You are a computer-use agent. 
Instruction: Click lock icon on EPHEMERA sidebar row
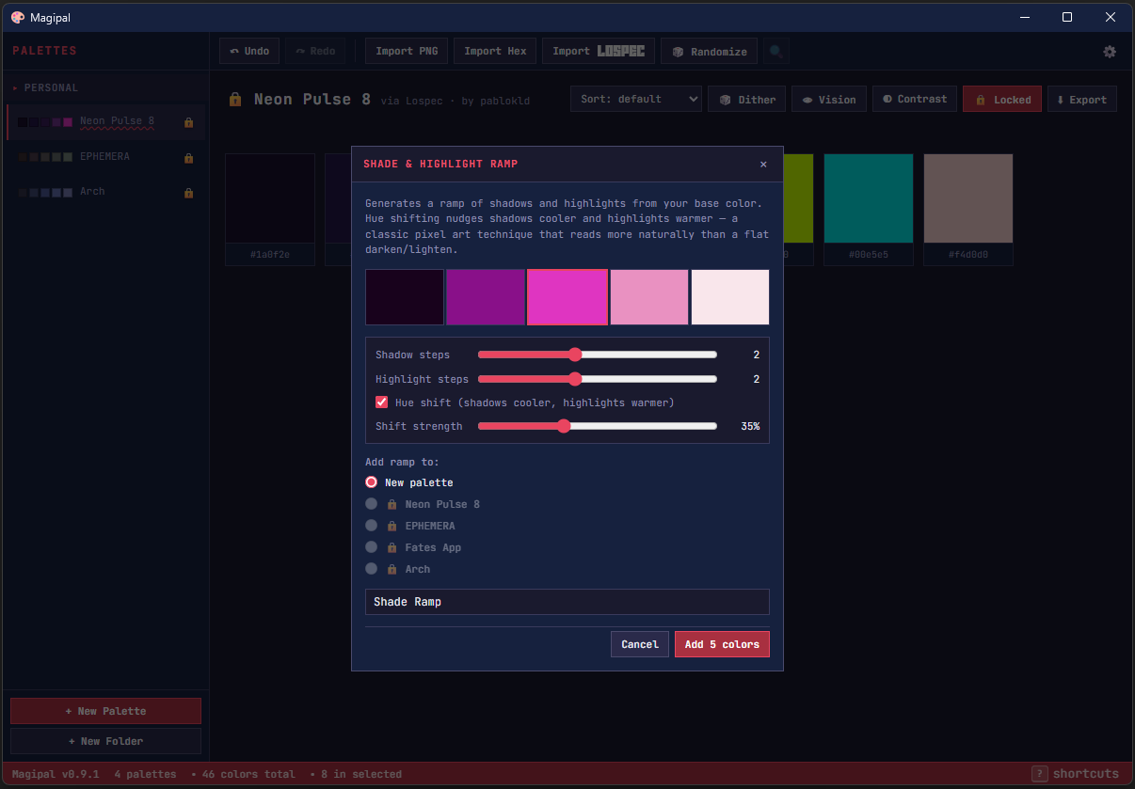click(x=188, y=157)
